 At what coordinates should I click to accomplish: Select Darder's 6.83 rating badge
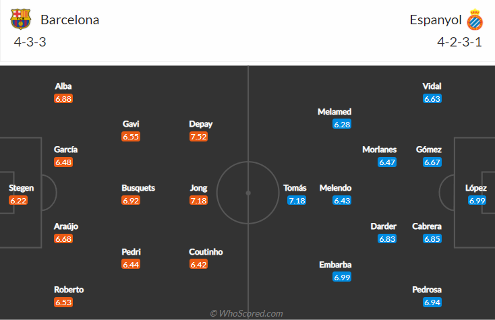(x=387, y=239)
